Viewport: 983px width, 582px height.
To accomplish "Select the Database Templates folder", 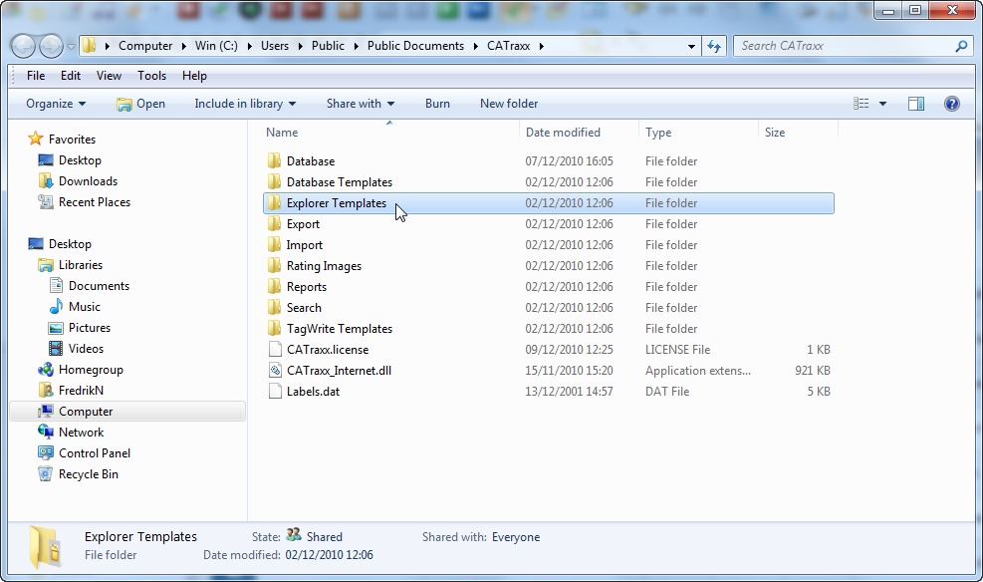I will point(340,181).
